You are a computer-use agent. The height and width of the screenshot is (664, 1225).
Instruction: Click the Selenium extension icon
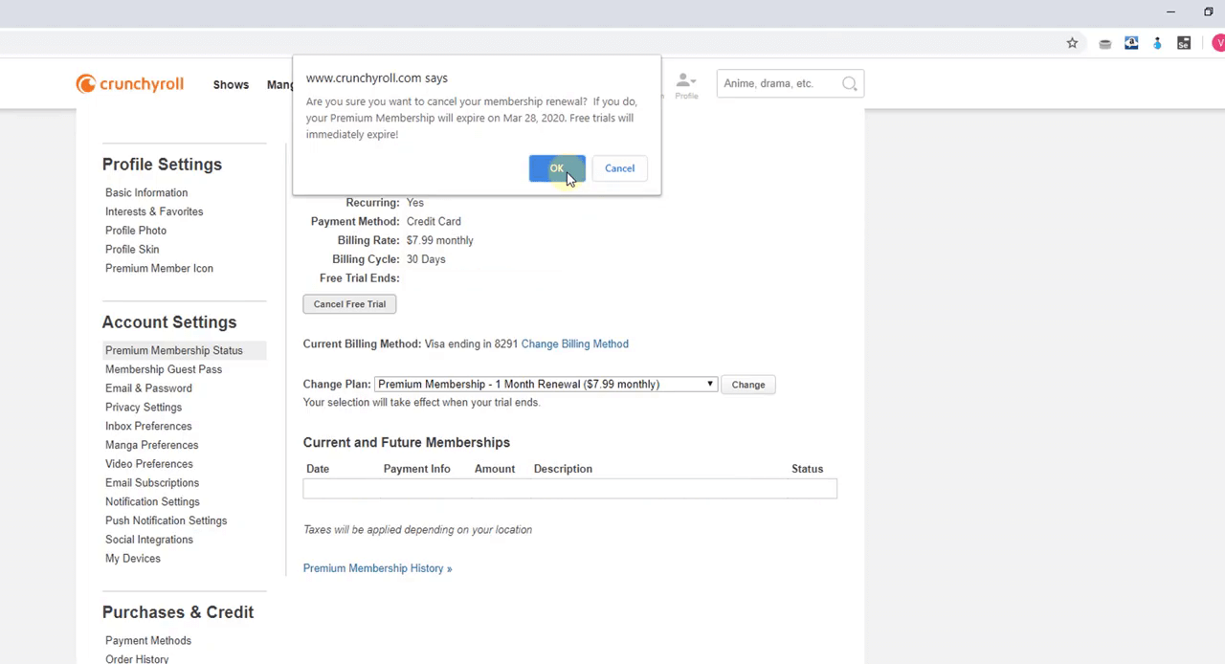(1184, 43)
